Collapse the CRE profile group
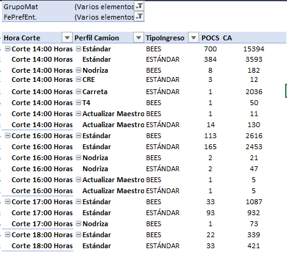The height and width of the screenshot is (258, 287). pos(78,79)
